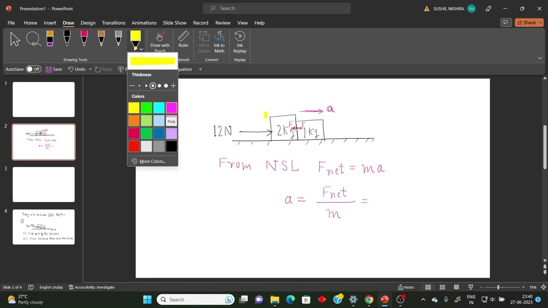
Task: Click the Search box in title bar
Action: pos(277,8)
